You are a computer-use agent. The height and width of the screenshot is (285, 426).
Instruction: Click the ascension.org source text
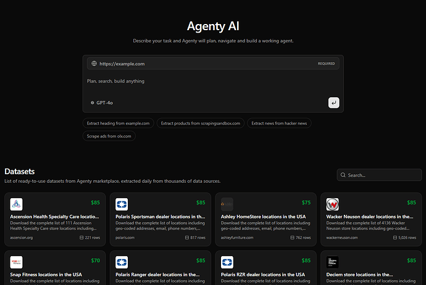pyautogui.click(x=22, y=238)
